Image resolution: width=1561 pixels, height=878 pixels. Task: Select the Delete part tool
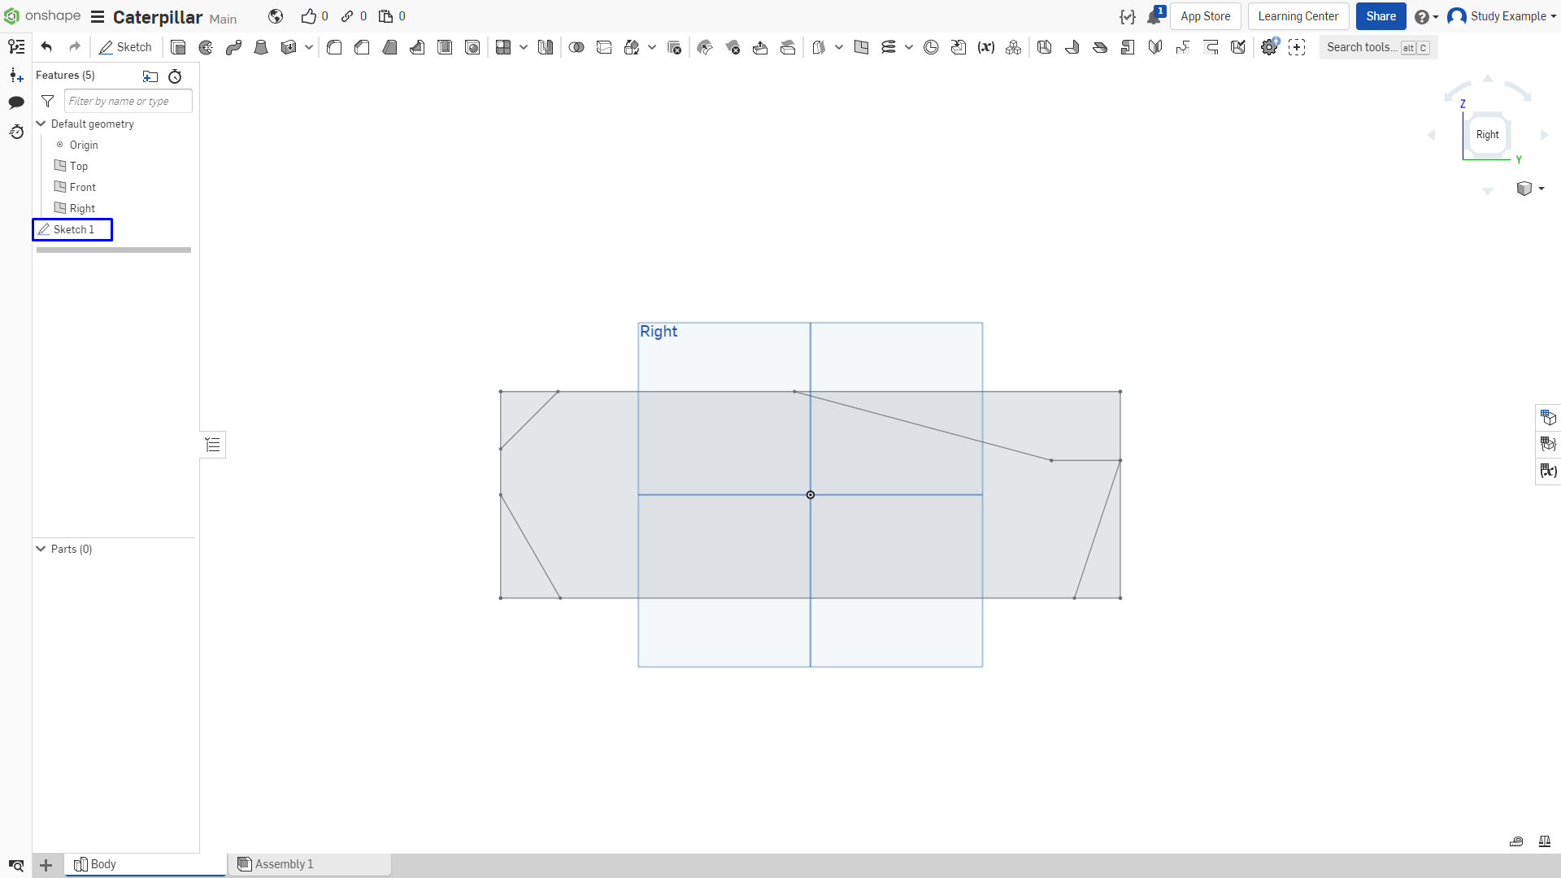coord(674,47)
